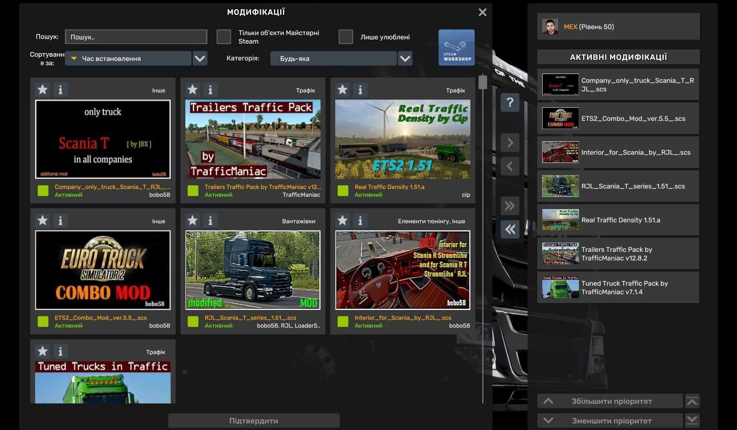Expand the sort by install time dropdown

[200, 58]
